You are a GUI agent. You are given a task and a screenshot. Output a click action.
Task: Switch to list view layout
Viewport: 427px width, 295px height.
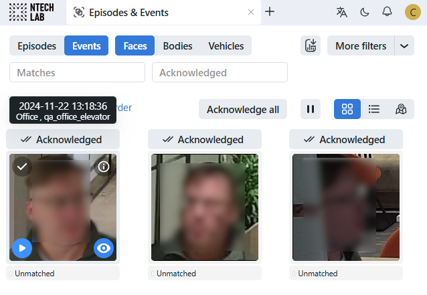pyautogui.click(x=374, y=109)
